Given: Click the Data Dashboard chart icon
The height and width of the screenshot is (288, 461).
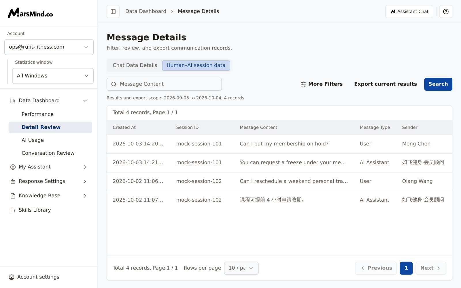Looking at the screenshot, I should 13,101.
